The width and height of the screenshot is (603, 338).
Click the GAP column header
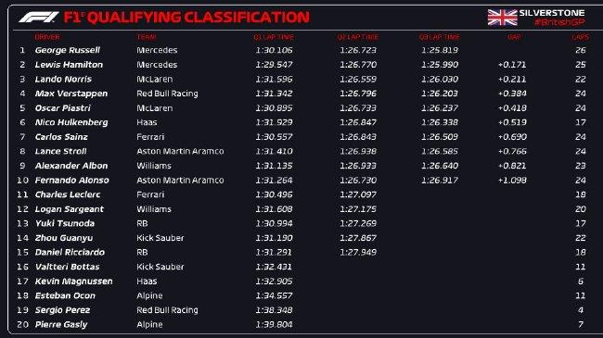click(x=514, y=37)
